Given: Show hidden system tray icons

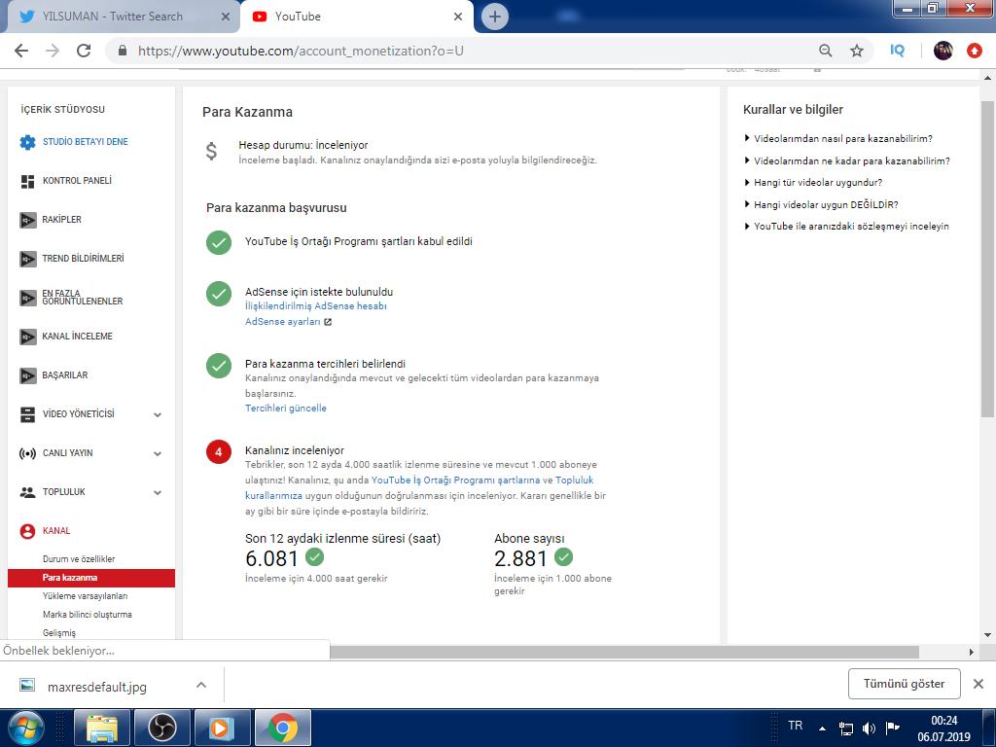Looking at the screenshot, I should coord(823,729).
